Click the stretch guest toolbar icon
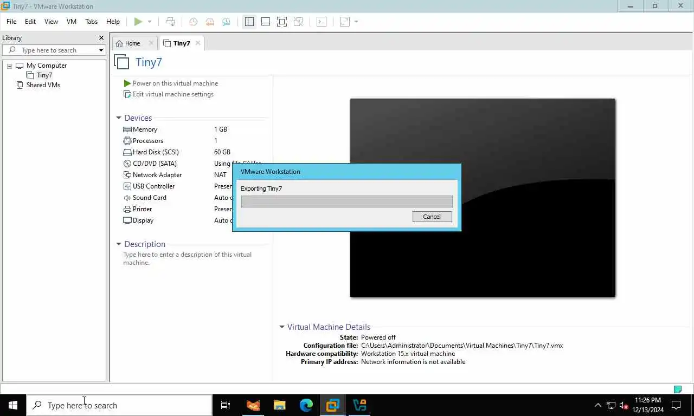The height and width of the screenshot is (416, 694). pyautogui.click(x=345, y=22)
